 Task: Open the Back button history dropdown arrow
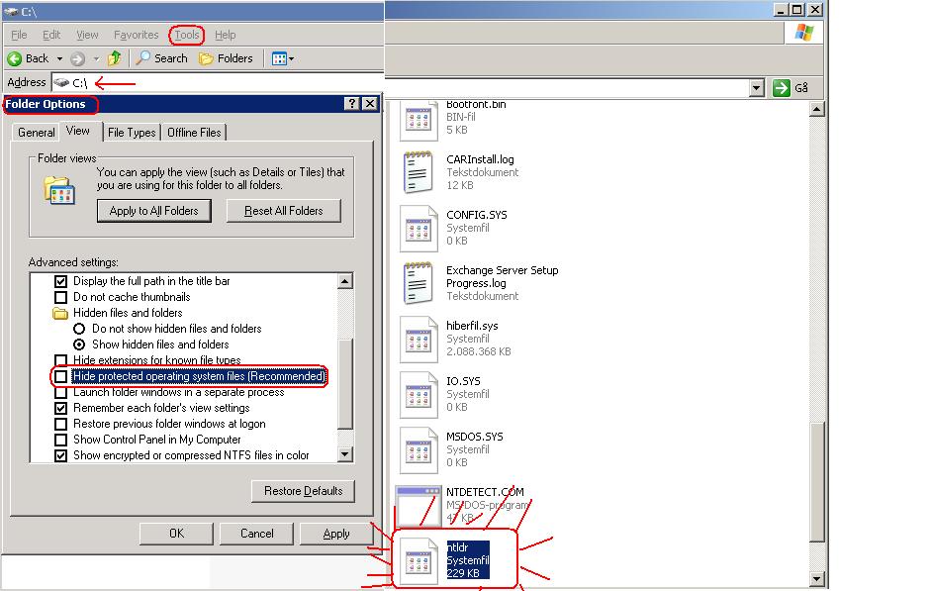tap(59, 58)
